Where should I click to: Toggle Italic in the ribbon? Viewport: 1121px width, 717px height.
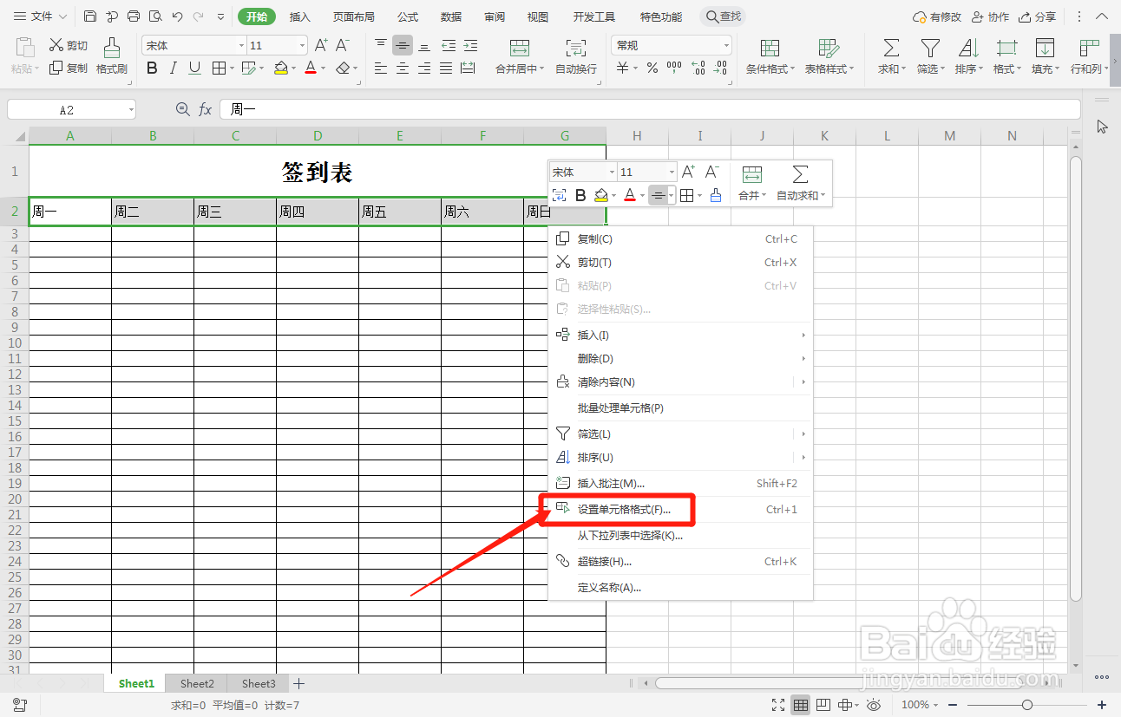[173, 68]
